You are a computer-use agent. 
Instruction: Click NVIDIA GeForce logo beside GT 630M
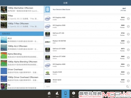pos(48,50)
